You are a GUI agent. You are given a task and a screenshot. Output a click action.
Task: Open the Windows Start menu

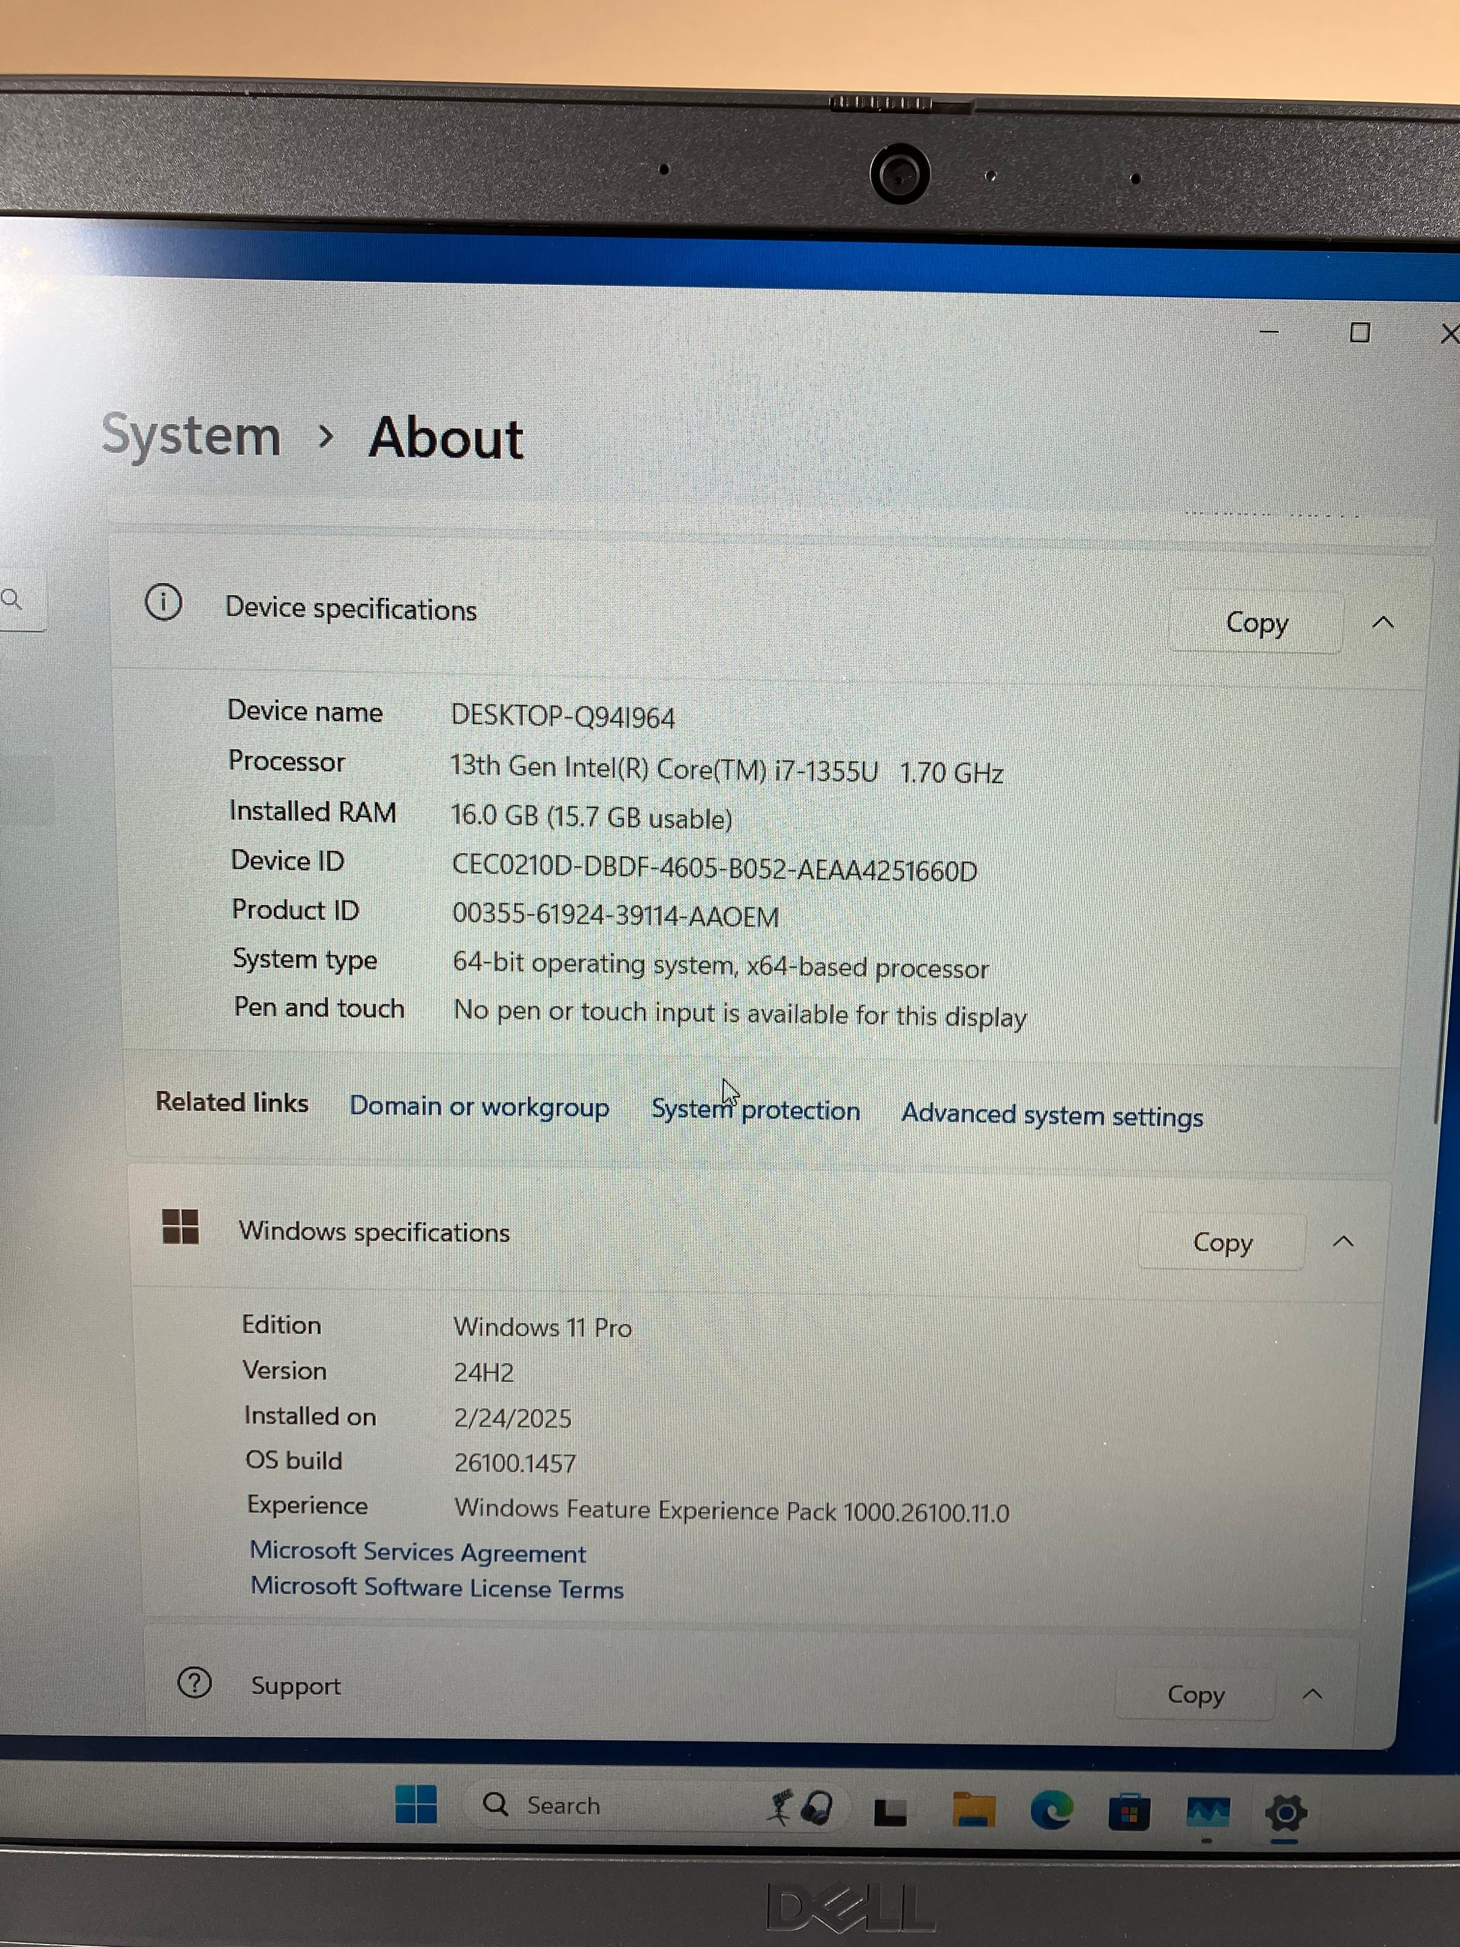click(x=416, y=1804)
